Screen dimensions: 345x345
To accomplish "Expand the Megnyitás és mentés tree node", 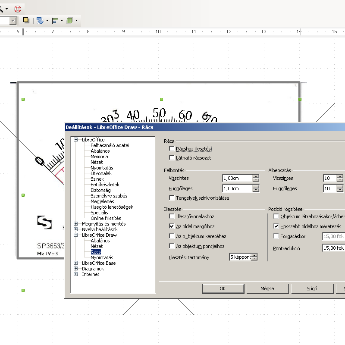I will point(76,224).
